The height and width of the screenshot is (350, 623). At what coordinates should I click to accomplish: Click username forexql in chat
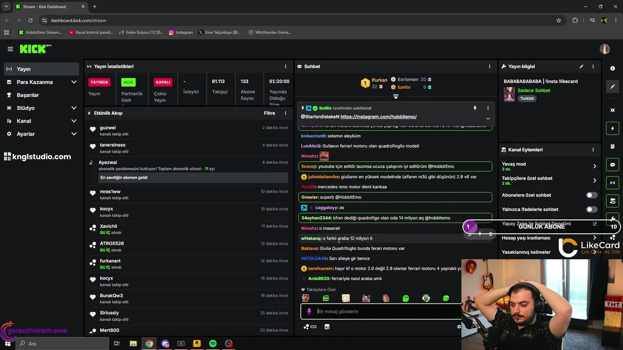tap(309, 166)
